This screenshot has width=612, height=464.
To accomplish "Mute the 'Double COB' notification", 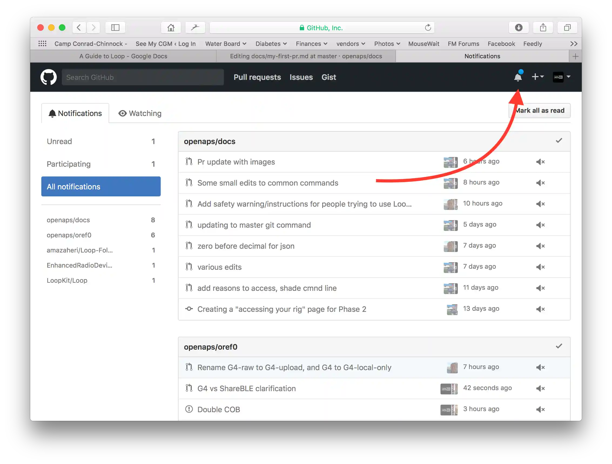I will click(540, 410).
